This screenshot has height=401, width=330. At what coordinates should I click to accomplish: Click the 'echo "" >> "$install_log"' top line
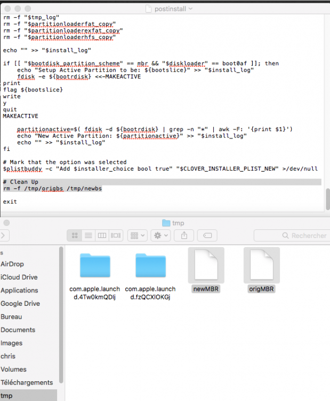pos(47,50)
